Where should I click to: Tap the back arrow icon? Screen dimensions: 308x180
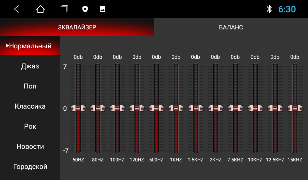click(17, 9)
